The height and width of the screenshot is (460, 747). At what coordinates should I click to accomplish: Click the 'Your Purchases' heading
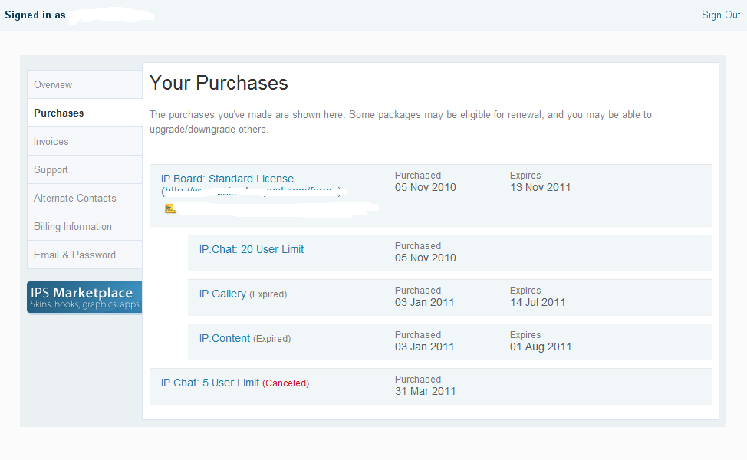click(x=219, y=83)
